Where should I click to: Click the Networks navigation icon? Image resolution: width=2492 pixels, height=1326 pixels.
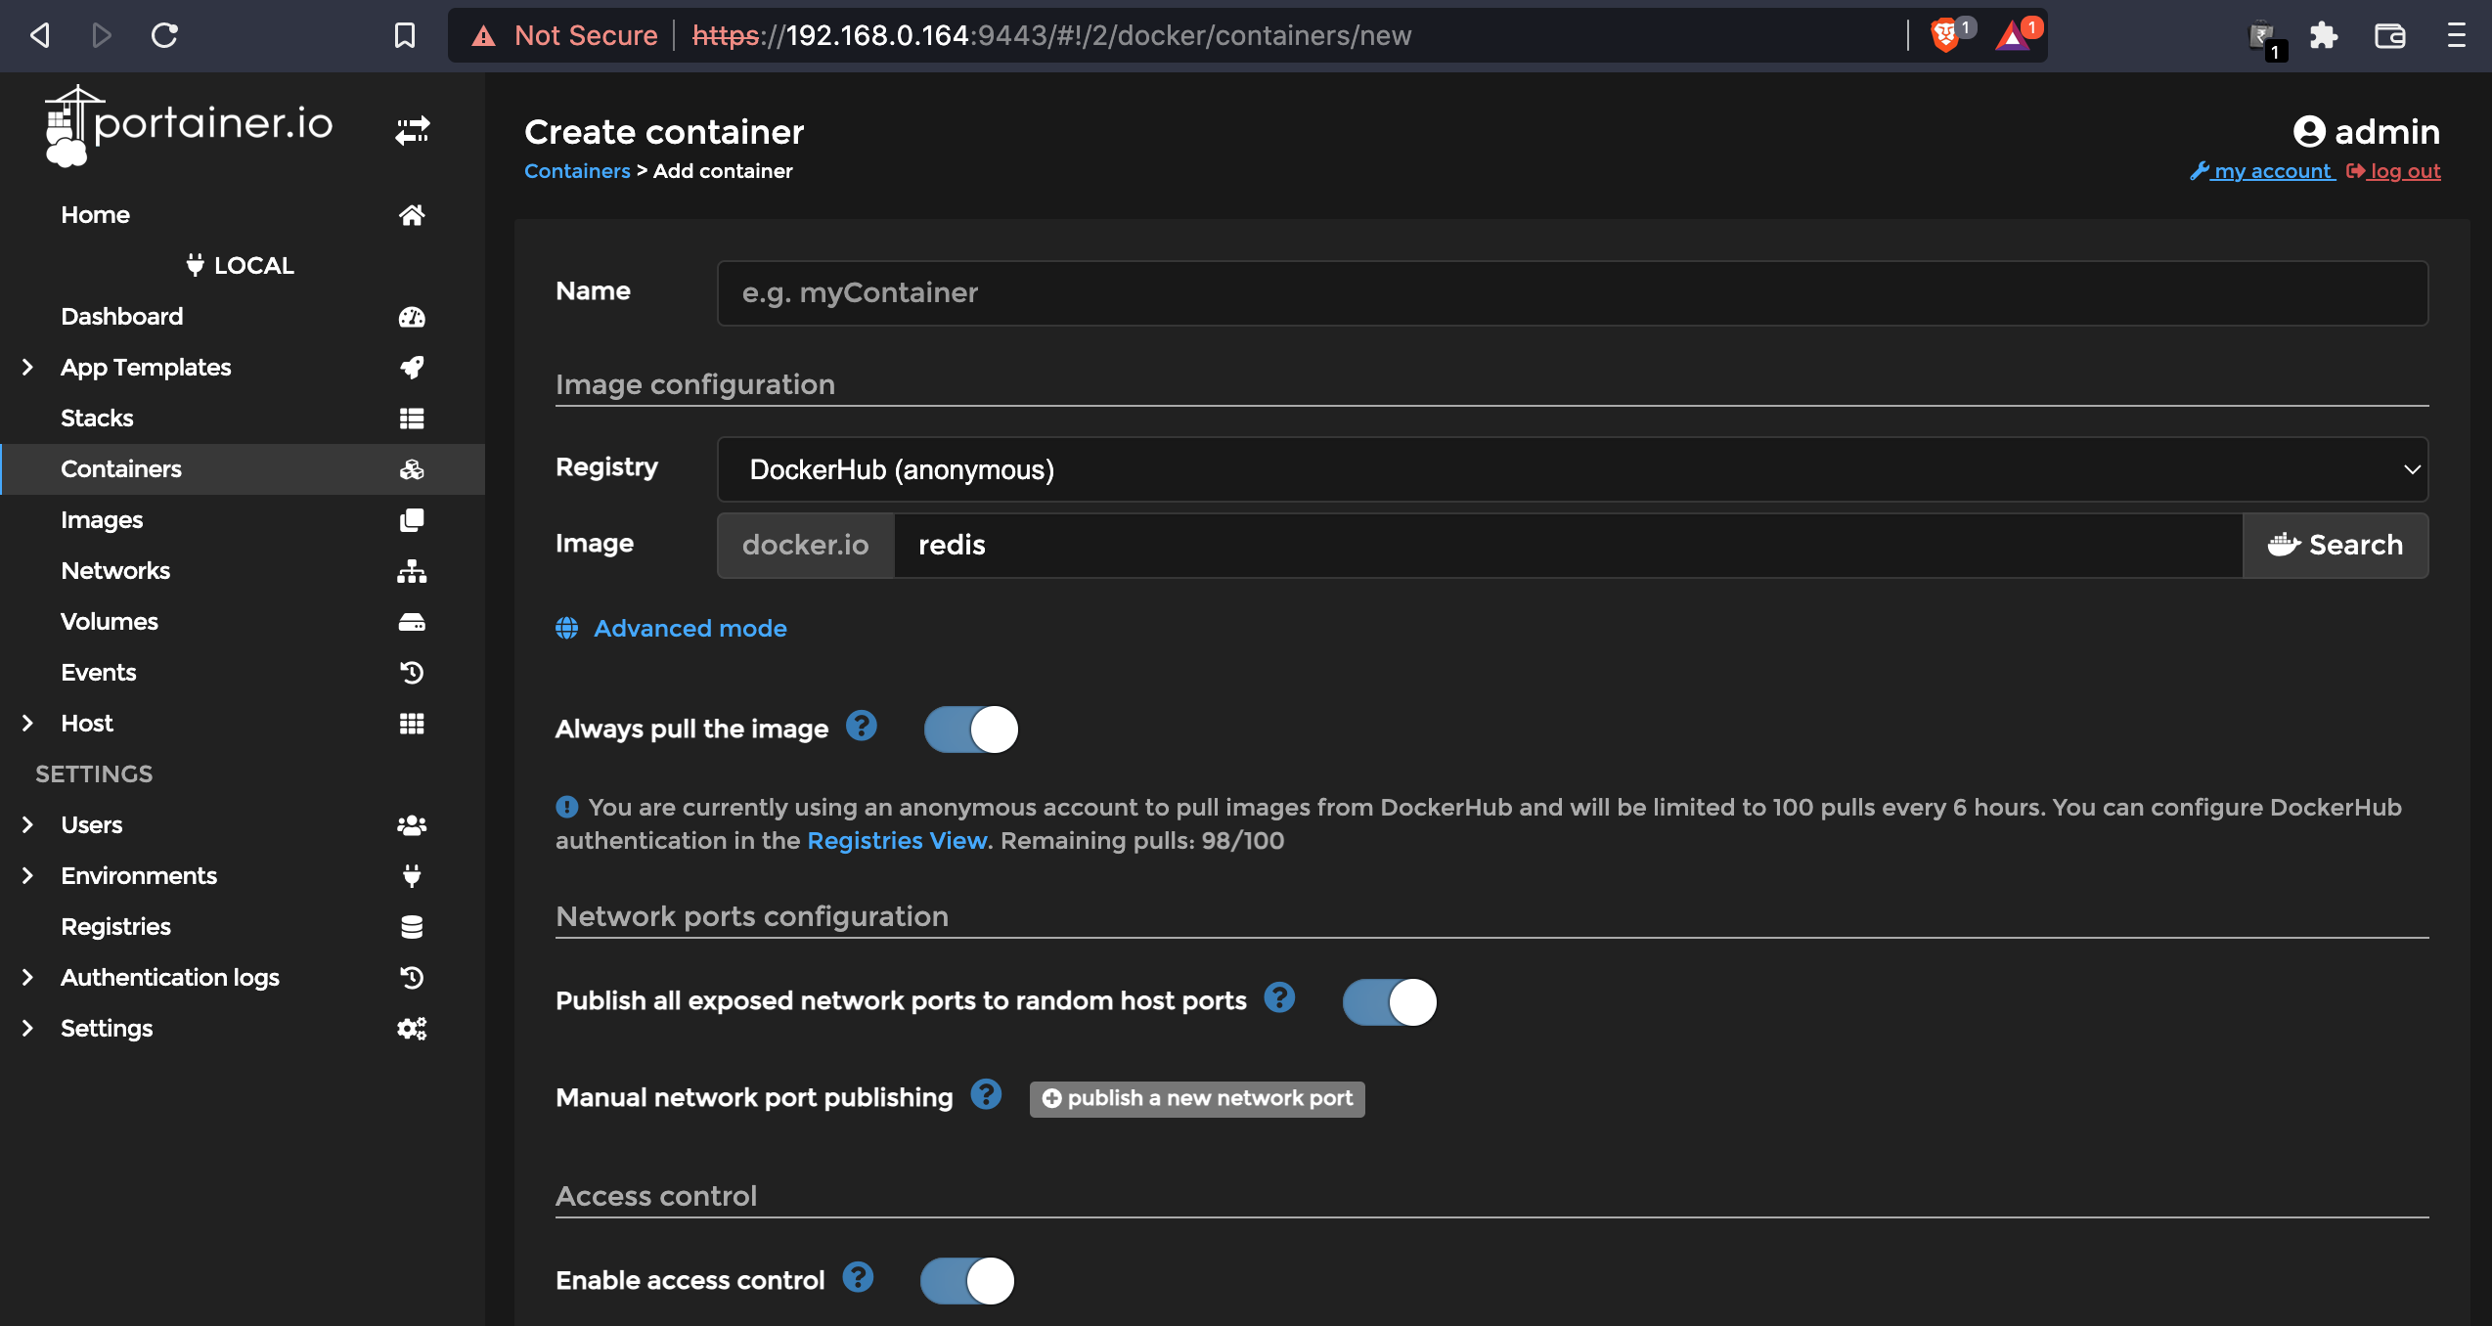click(x=412, y=572)
